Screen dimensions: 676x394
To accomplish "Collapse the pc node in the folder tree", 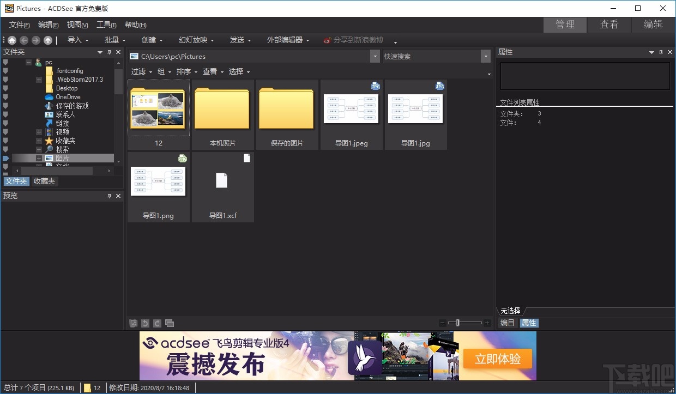I will coord(28,62).
